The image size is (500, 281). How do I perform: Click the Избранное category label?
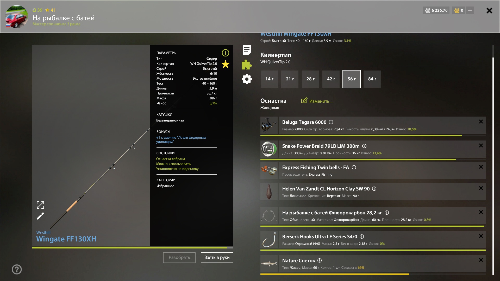tap(165, 186)
